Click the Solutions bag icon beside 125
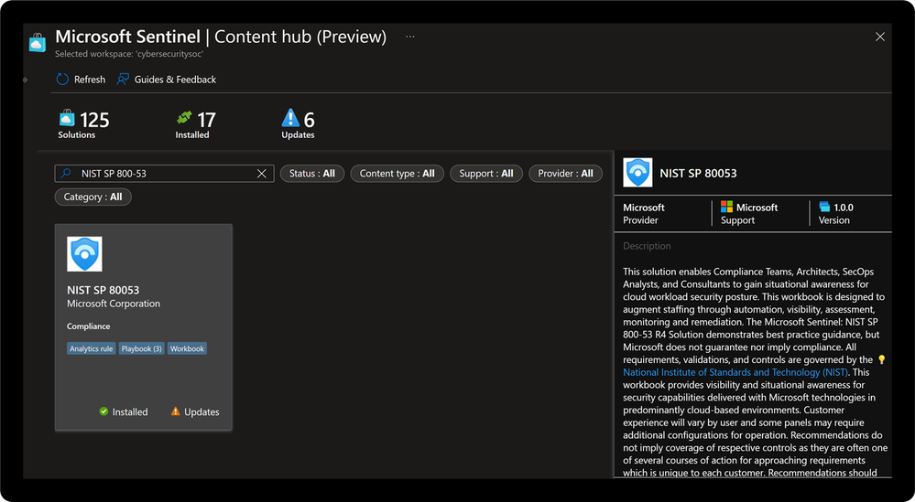Screen dimensions: 915x502 [x=67, y=118]
